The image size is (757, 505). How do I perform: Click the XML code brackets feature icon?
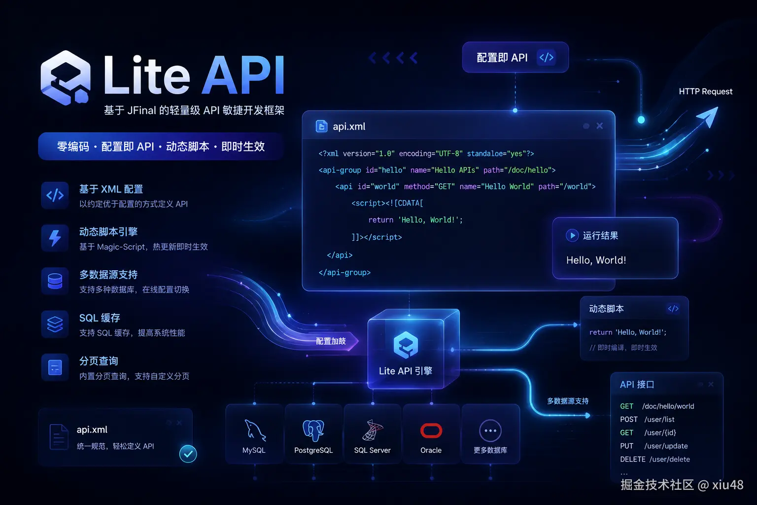(x=55, y=195)
